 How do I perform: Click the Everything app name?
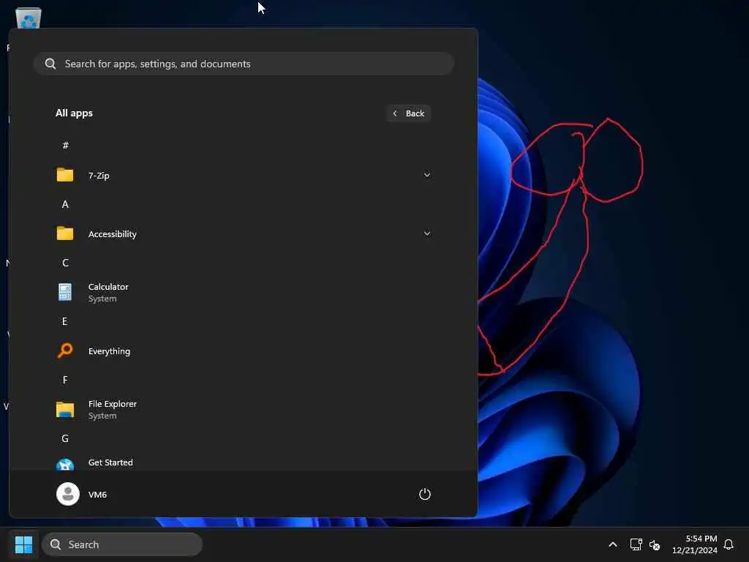109,351
